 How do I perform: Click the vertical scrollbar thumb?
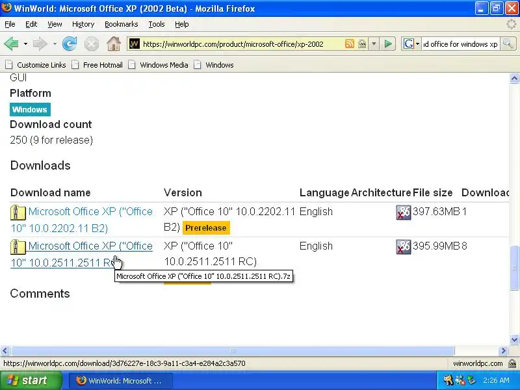[514, 267]
